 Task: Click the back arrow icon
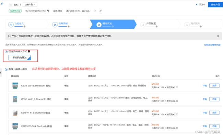click(2, 4)
